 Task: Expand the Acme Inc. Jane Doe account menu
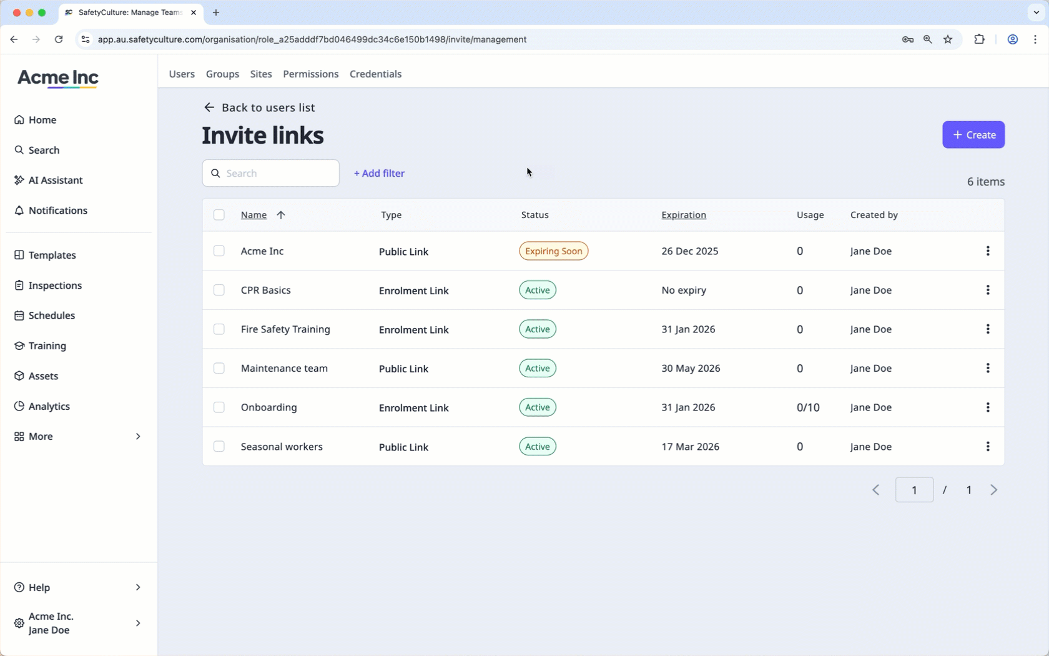click(78, 623)
